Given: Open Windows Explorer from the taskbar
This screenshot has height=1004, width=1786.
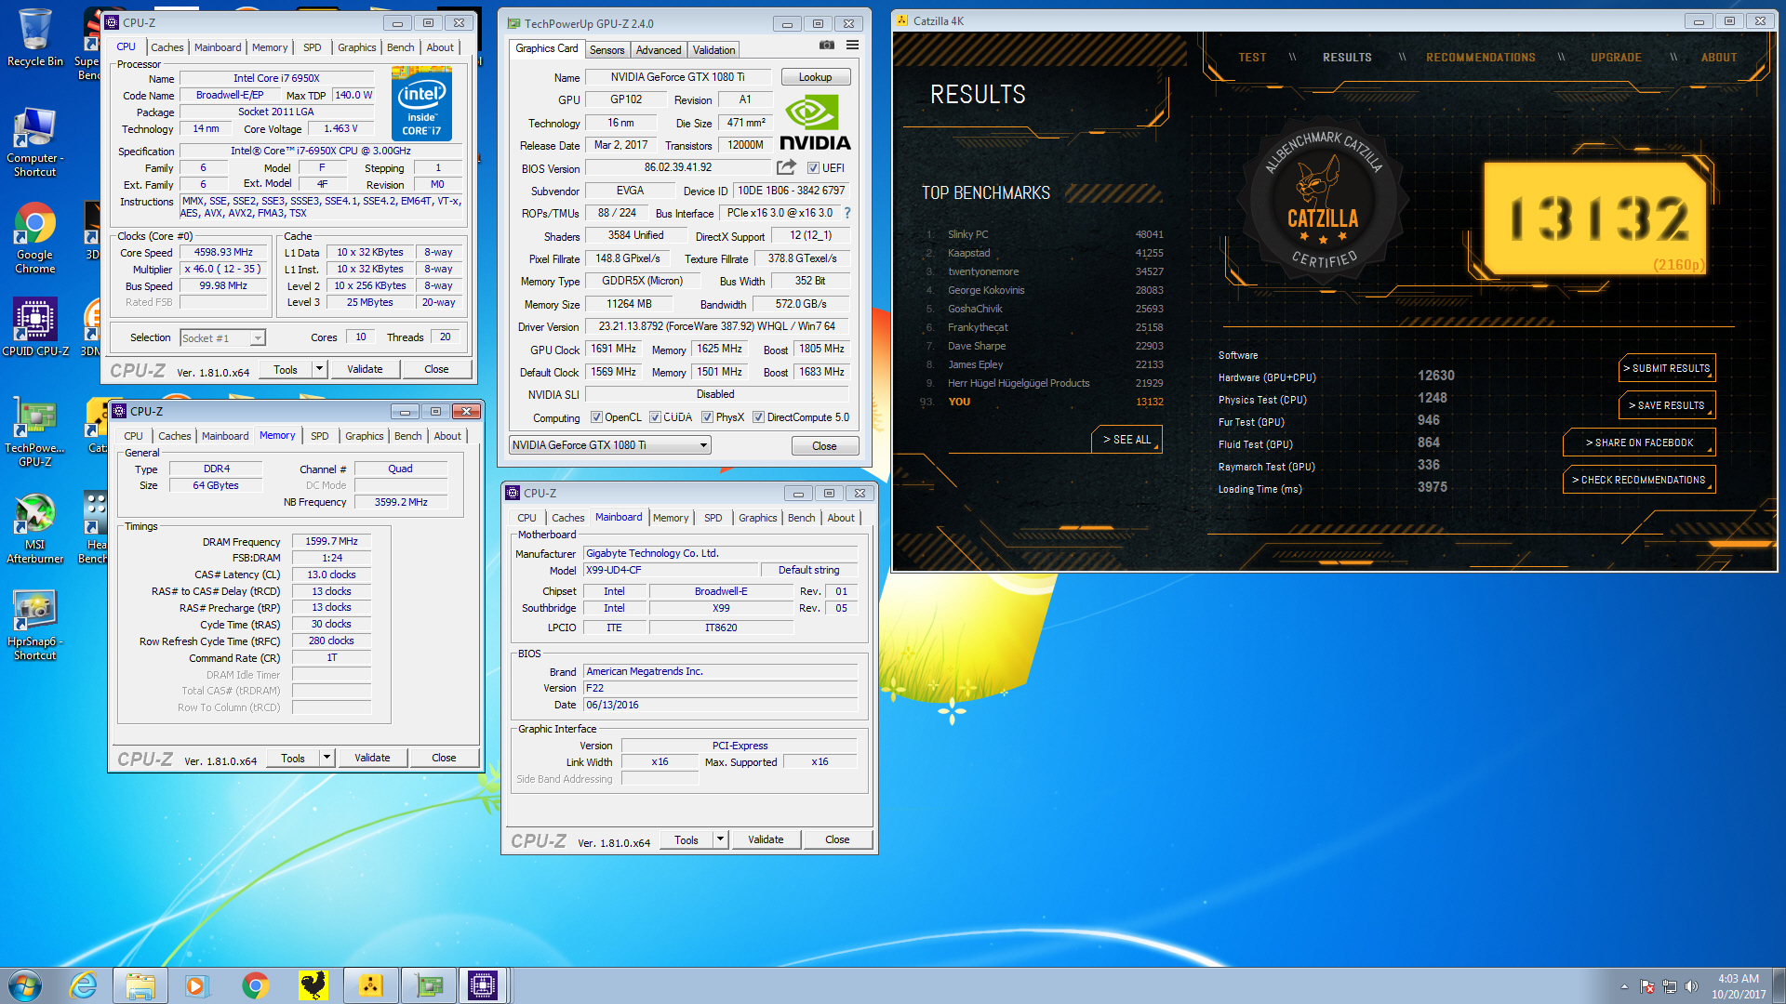Looking at the screenshot, I should coord(140,985).
